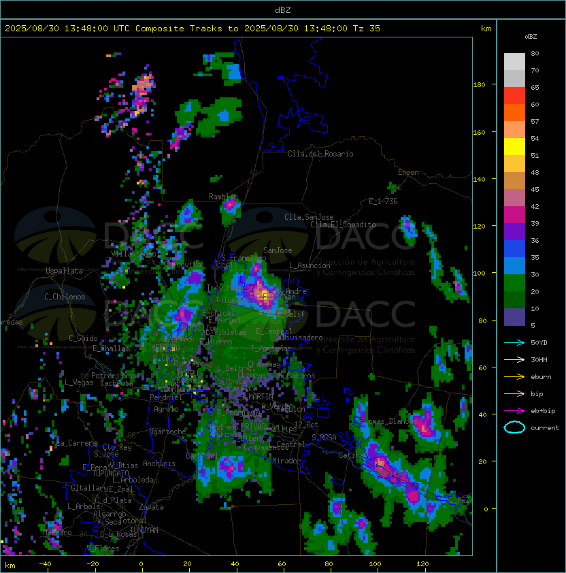
Task: Click the 'Clla.El_Cavadito' place label
Action: (x=343, y=225)
